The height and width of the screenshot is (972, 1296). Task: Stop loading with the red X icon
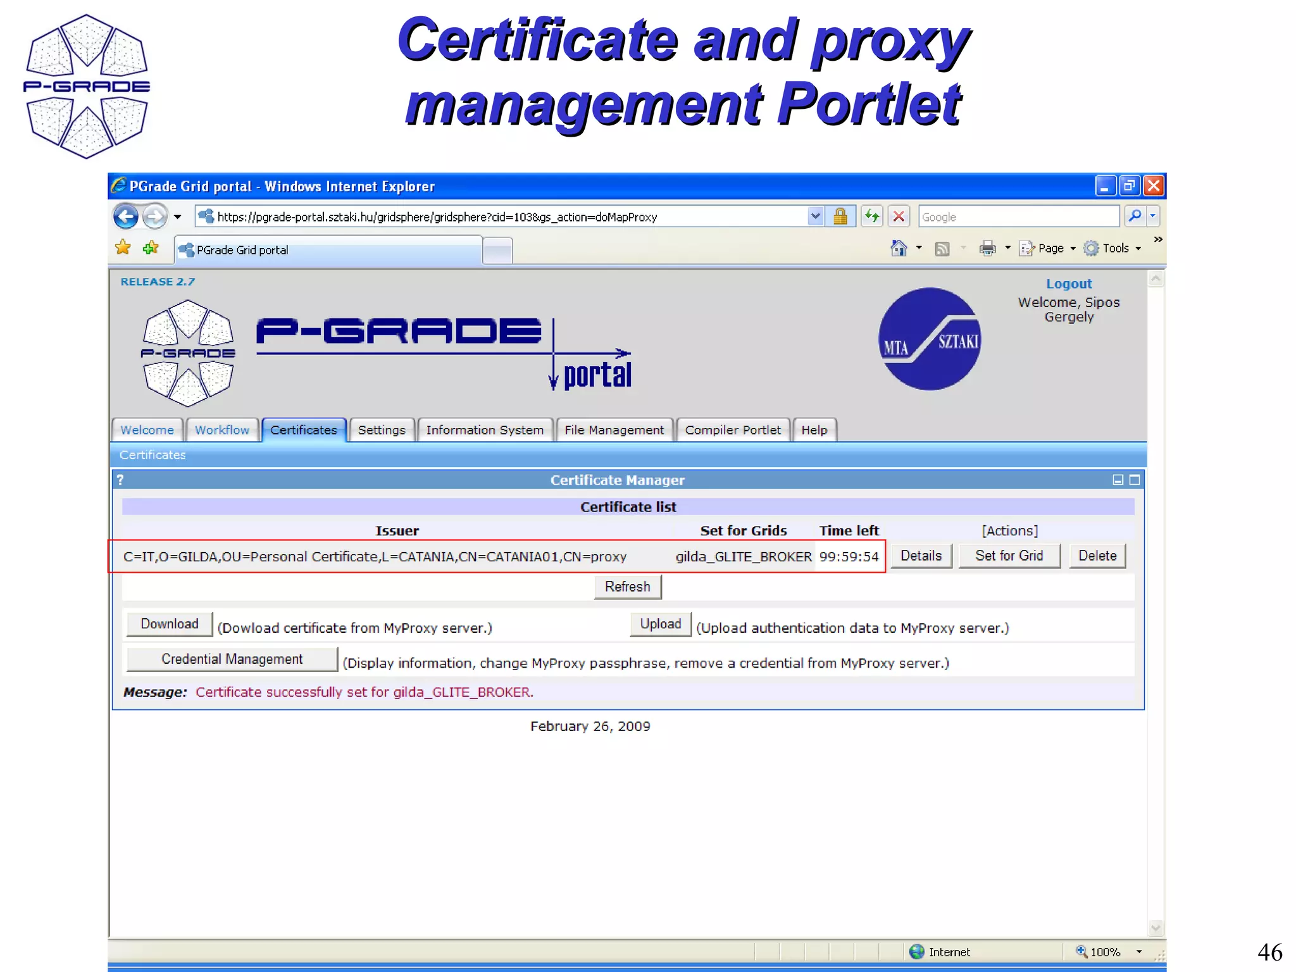tap(899, 216)
